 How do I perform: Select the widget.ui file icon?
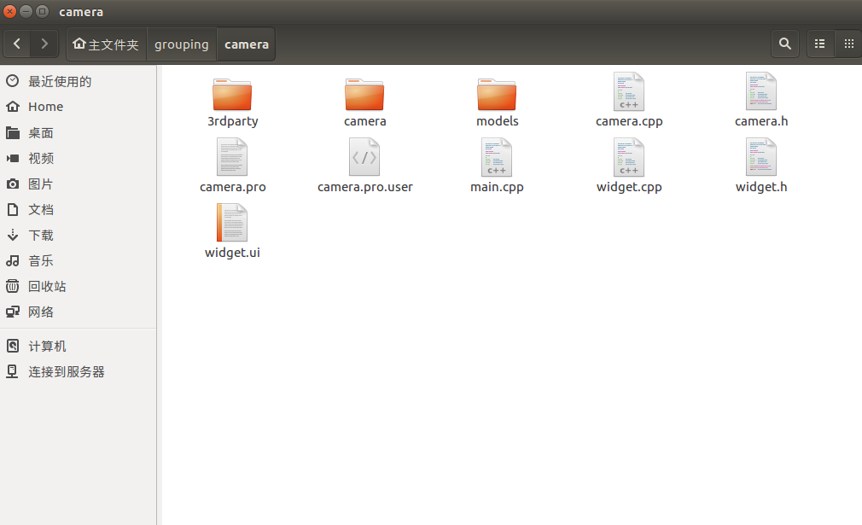click(x=232, y=223)
